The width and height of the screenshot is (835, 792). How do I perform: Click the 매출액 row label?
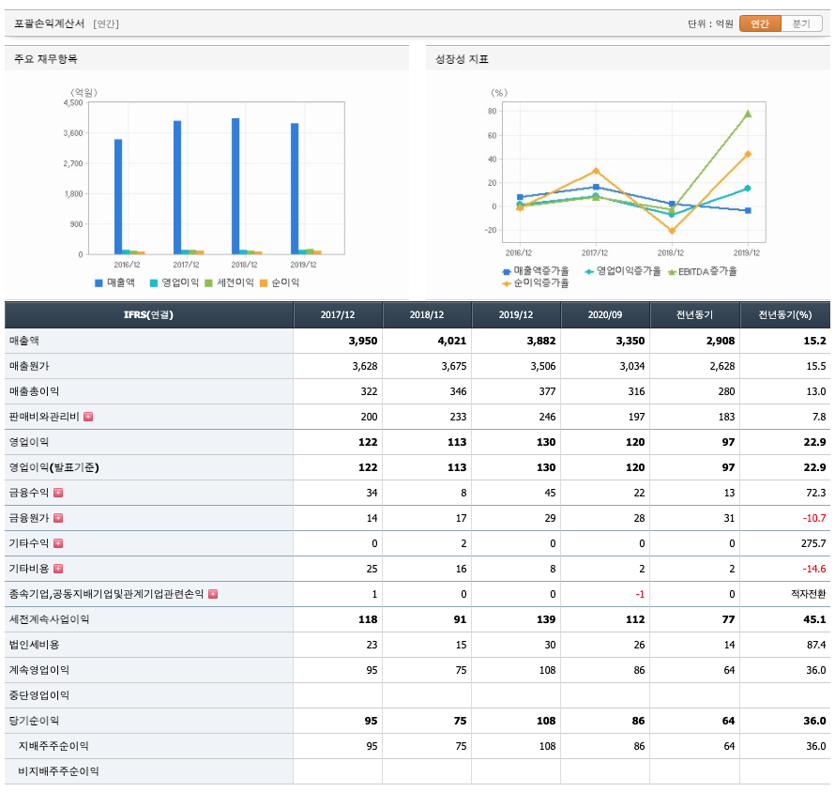click(24, 341)
